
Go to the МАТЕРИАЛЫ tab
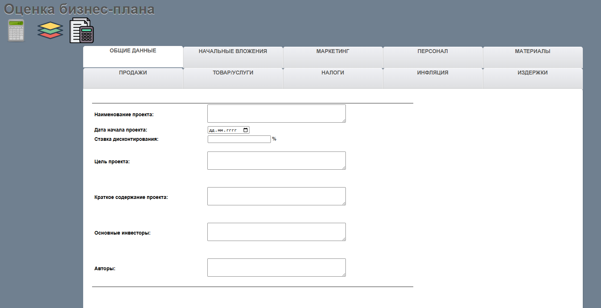coord(533,57)
